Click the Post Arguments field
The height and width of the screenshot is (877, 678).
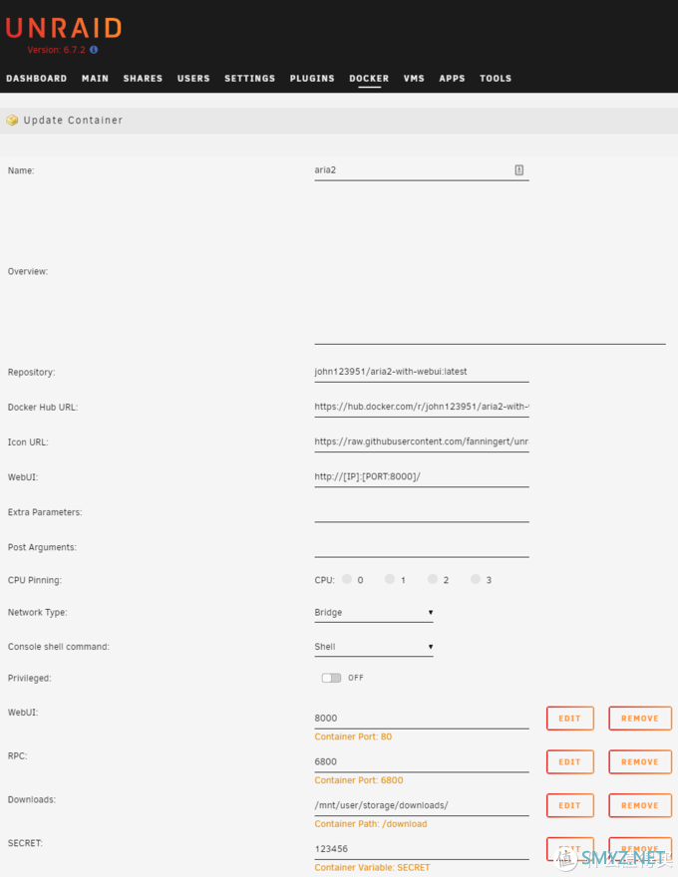point(421,547)
